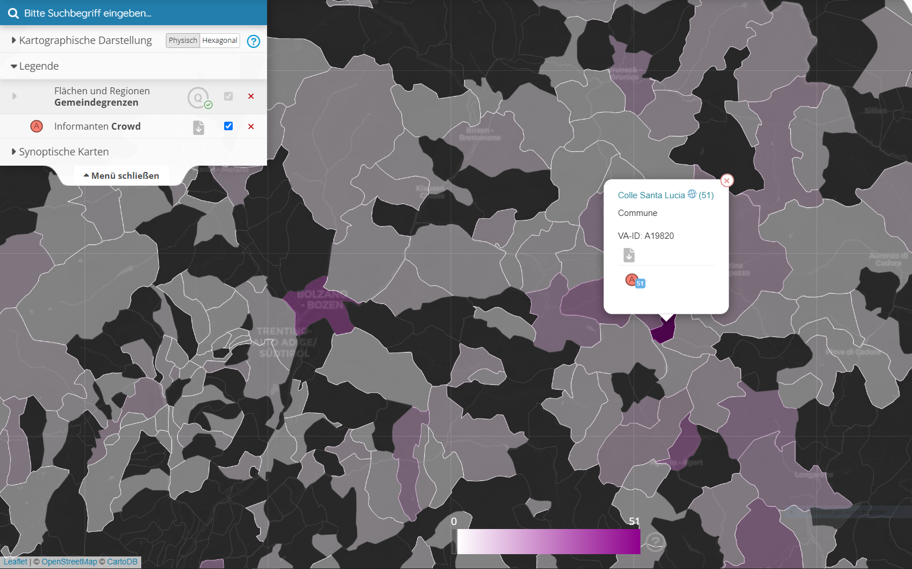This screenshot has height=569, width=912.
Task: Remove the Gemeindegrenzen layer
Action: 251,97
